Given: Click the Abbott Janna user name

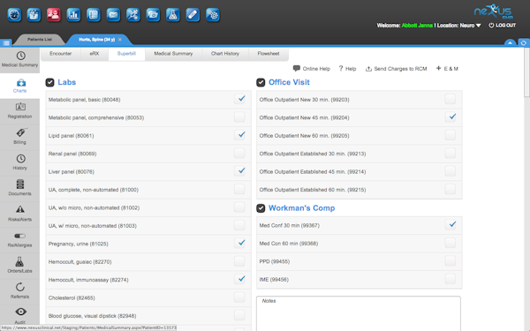Looking at the screenshot, I should [x=417, y=26].
